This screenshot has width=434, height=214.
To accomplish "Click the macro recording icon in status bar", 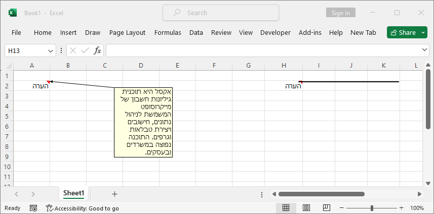I will click(33, 208).
